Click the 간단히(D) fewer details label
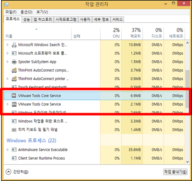Image resolution: width=192 pixels, height=181 pixels. (x=21, y=172)
